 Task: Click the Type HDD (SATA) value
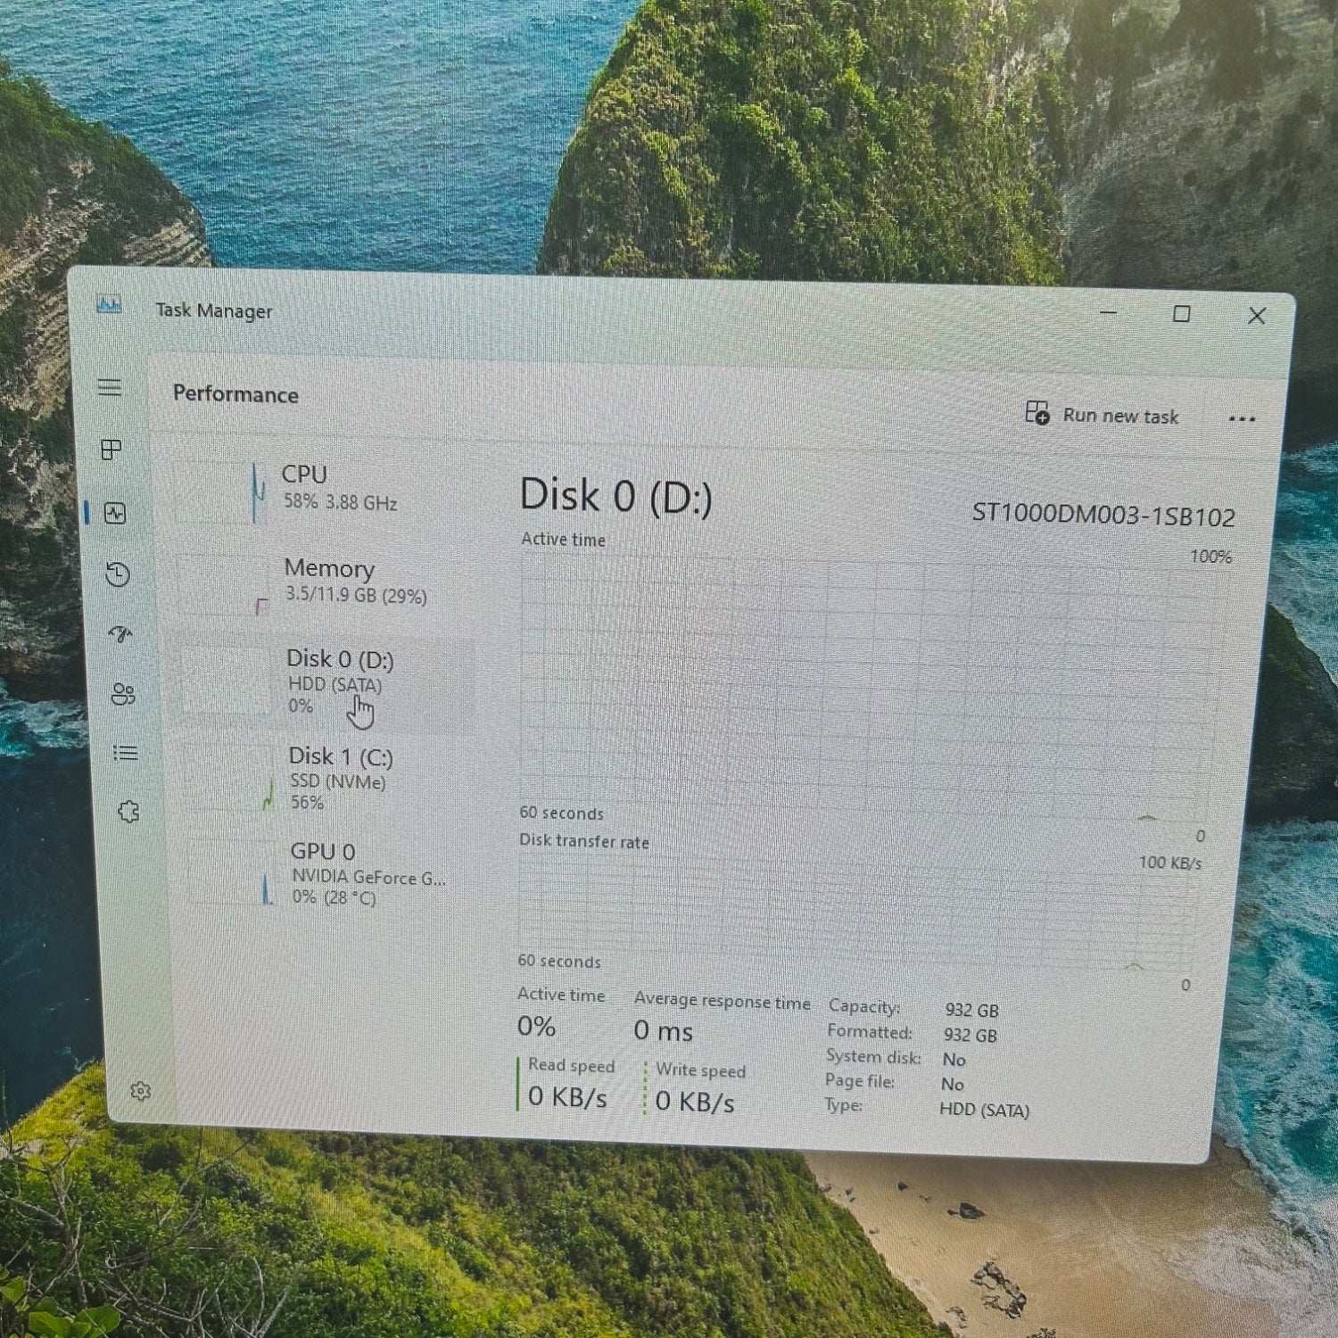984,1111
